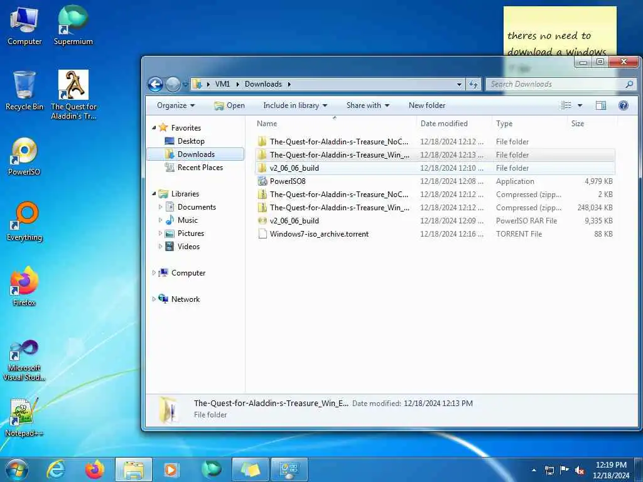Select the PowerISO8 application file
The height and width of the screenshot is (482, 643).
pyautogui.click(x=435, y=181)
